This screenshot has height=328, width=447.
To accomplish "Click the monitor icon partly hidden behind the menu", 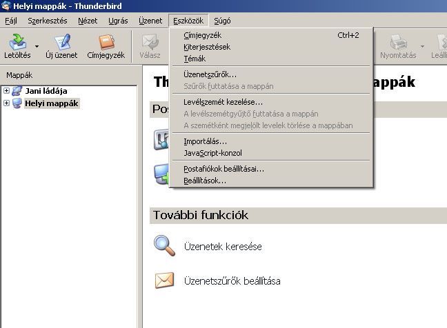I will pyautogui.click(x=161, y=174).
